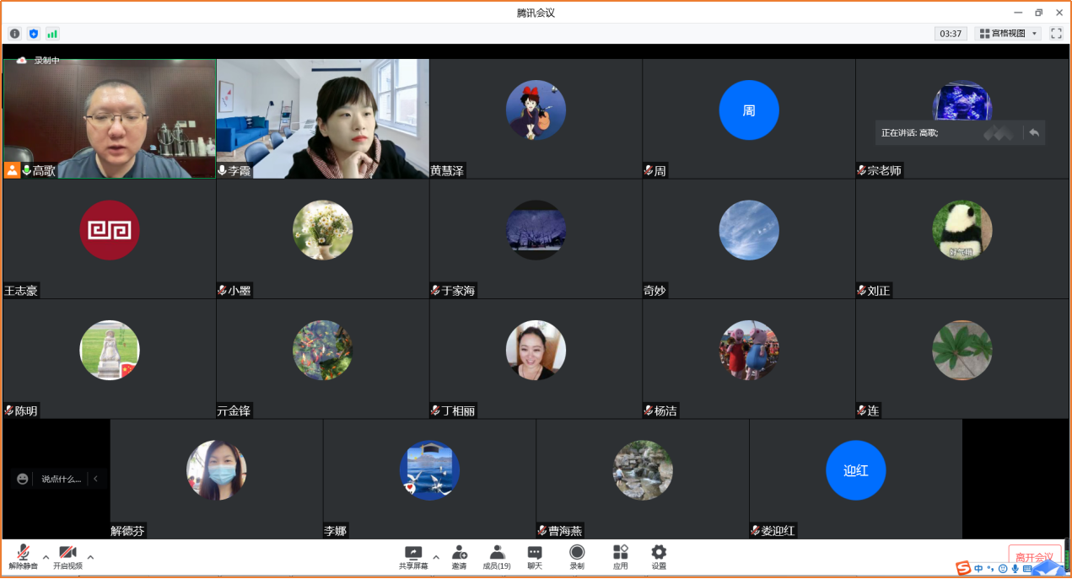Click muted mic icon beside 宗老师

click(862, 170)
